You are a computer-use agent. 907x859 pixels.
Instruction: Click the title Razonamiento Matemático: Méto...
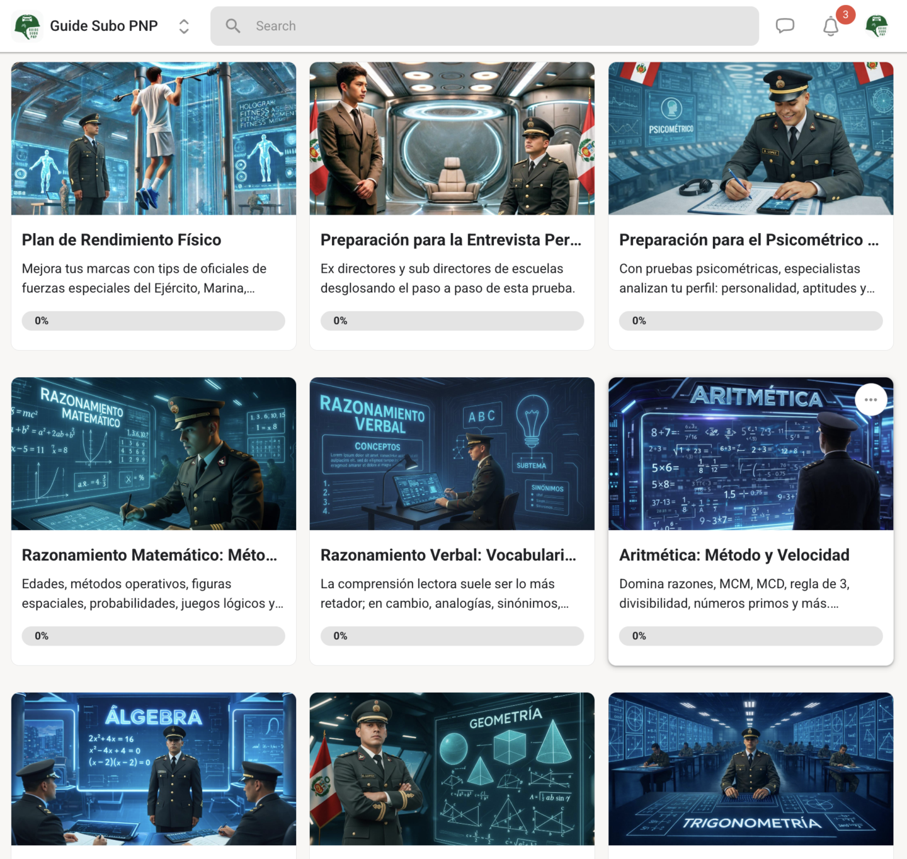click(149, 555)
